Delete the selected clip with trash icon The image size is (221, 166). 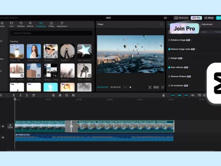(33, 95)
